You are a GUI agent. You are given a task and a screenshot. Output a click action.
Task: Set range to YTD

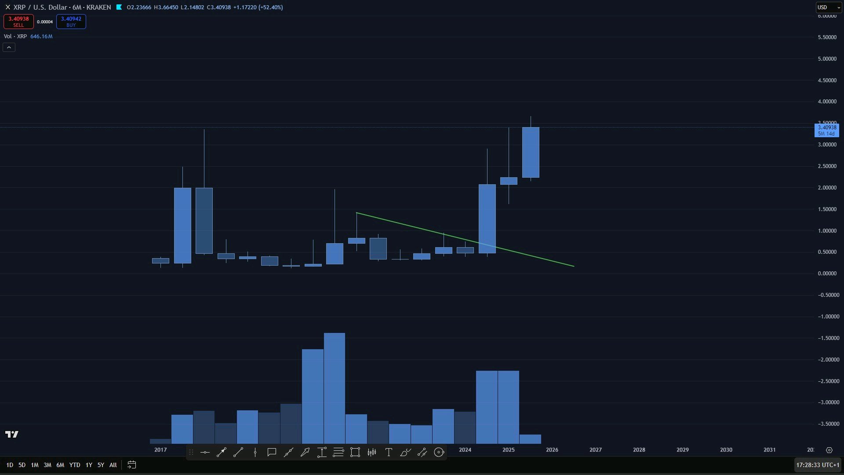[x=75, y=465]
